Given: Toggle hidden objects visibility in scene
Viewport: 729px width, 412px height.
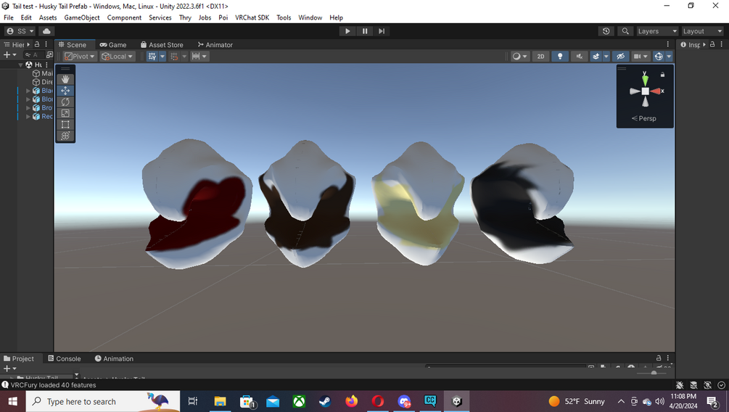Looking at the screenshot, I should pyautogui.click(x=620, y=57).
